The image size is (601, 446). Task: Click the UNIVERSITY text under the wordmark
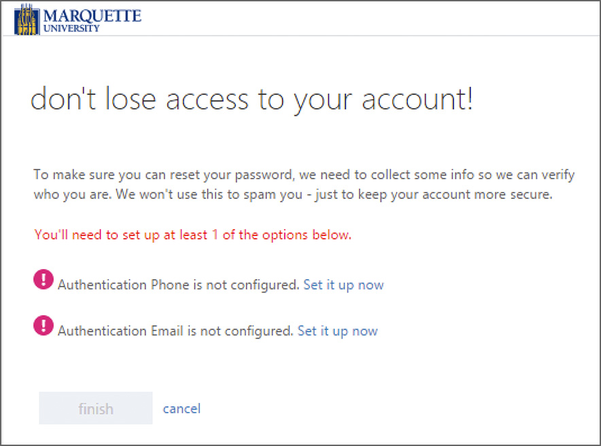pyautogui.click(x=71, y=29)
